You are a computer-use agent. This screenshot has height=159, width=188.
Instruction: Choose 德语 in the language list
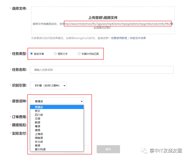click(x=57, y=130)
